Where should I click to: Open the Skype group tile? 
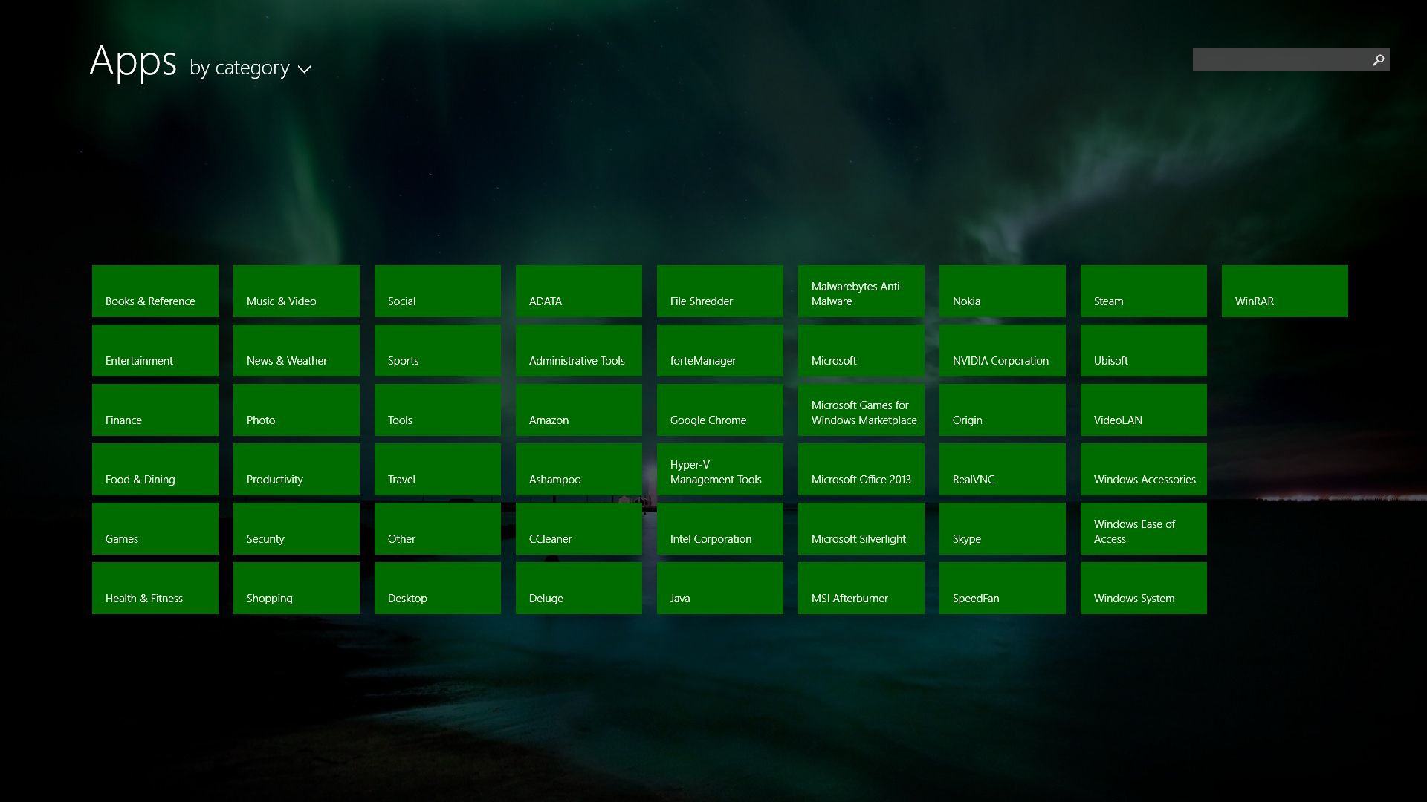(x=1003, y=529)
